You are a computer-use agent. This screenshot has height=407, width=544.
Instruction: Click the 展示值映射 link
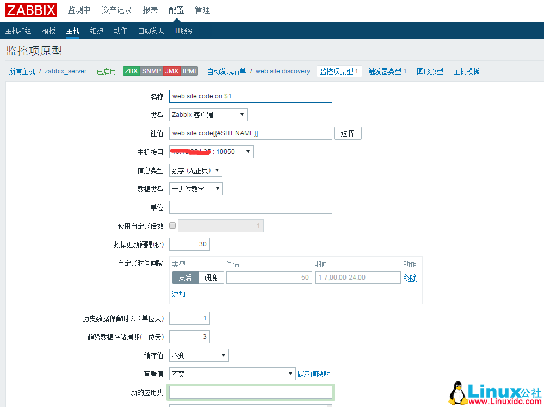tap(313, 374)
